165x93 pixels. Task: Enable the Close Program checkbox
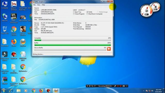pyautogui.click(x=74, y=14)
